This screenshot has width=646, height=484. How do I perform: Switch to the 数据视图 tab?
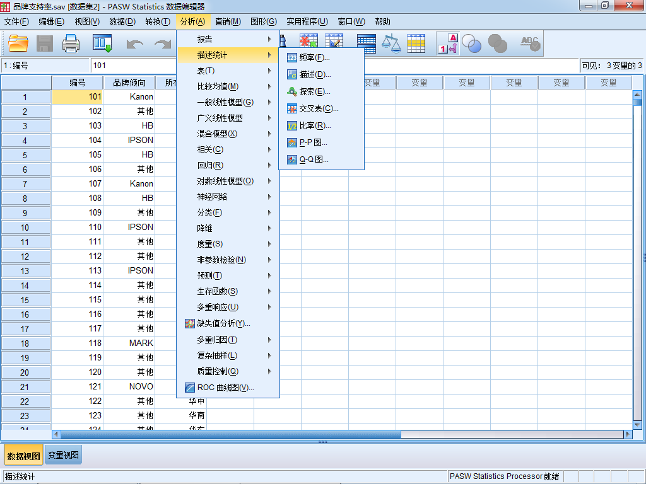(x=23, y=456)
